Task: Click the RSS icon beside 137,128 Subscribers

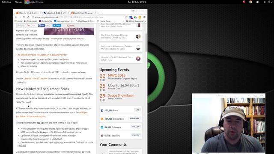Action: 102,119
